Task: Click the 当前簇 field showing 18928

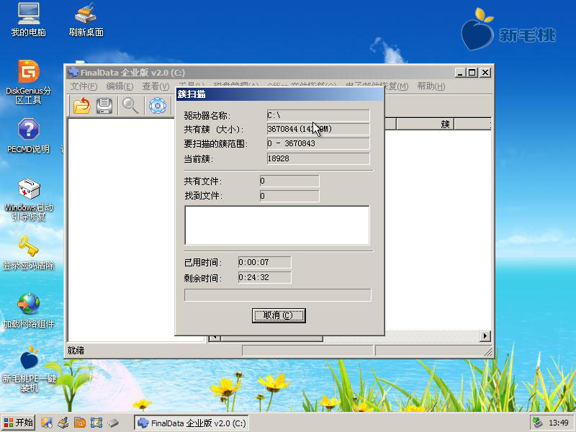Action: [x=318, y=158]
